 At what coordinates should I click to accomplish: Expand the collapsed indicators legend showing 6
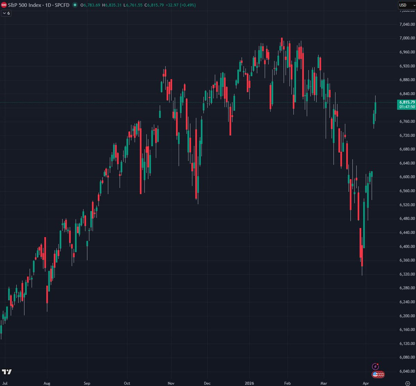coord(6,13)
